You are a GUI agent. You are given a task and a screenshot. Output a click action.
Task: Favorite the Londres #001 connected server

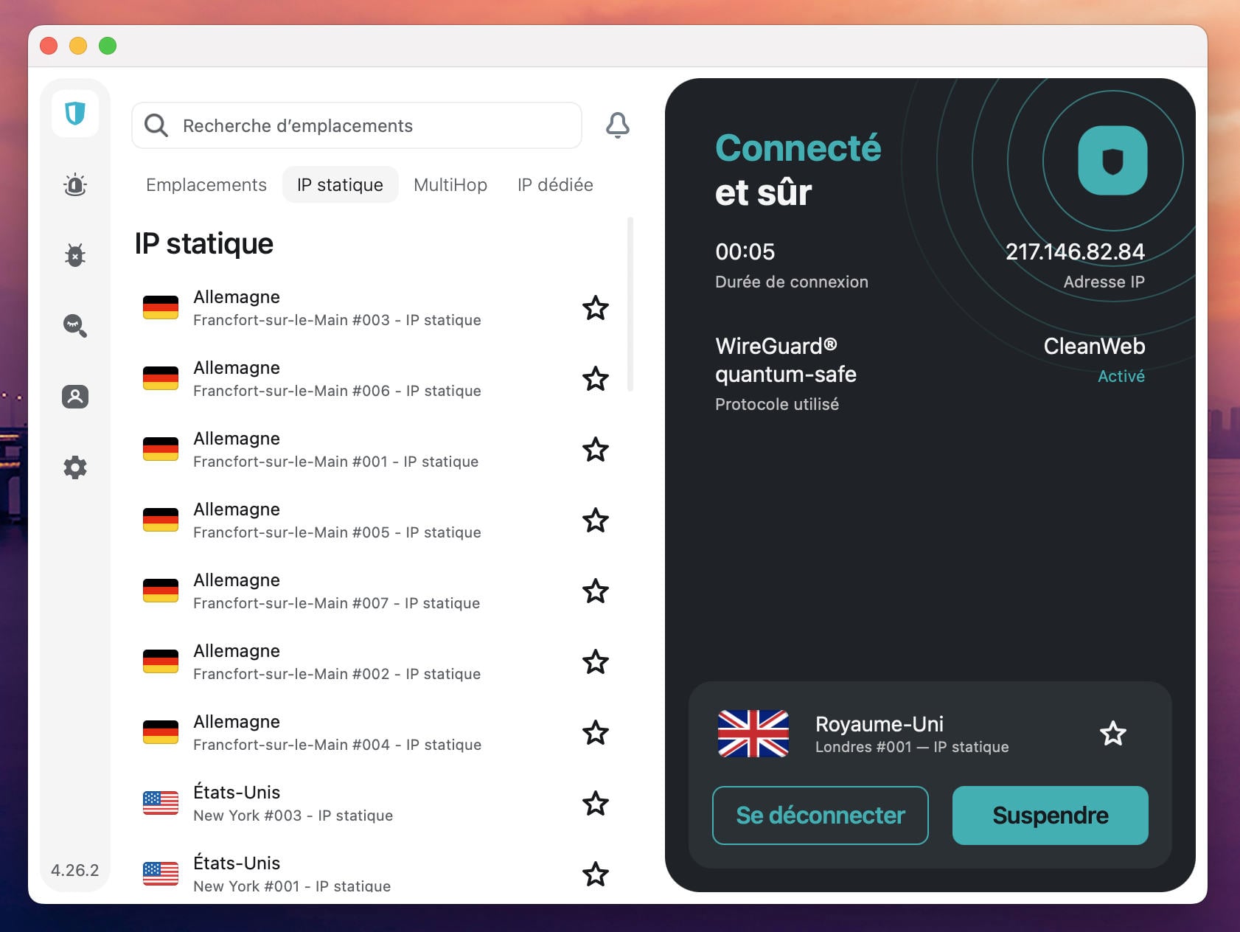(1113, 733)
